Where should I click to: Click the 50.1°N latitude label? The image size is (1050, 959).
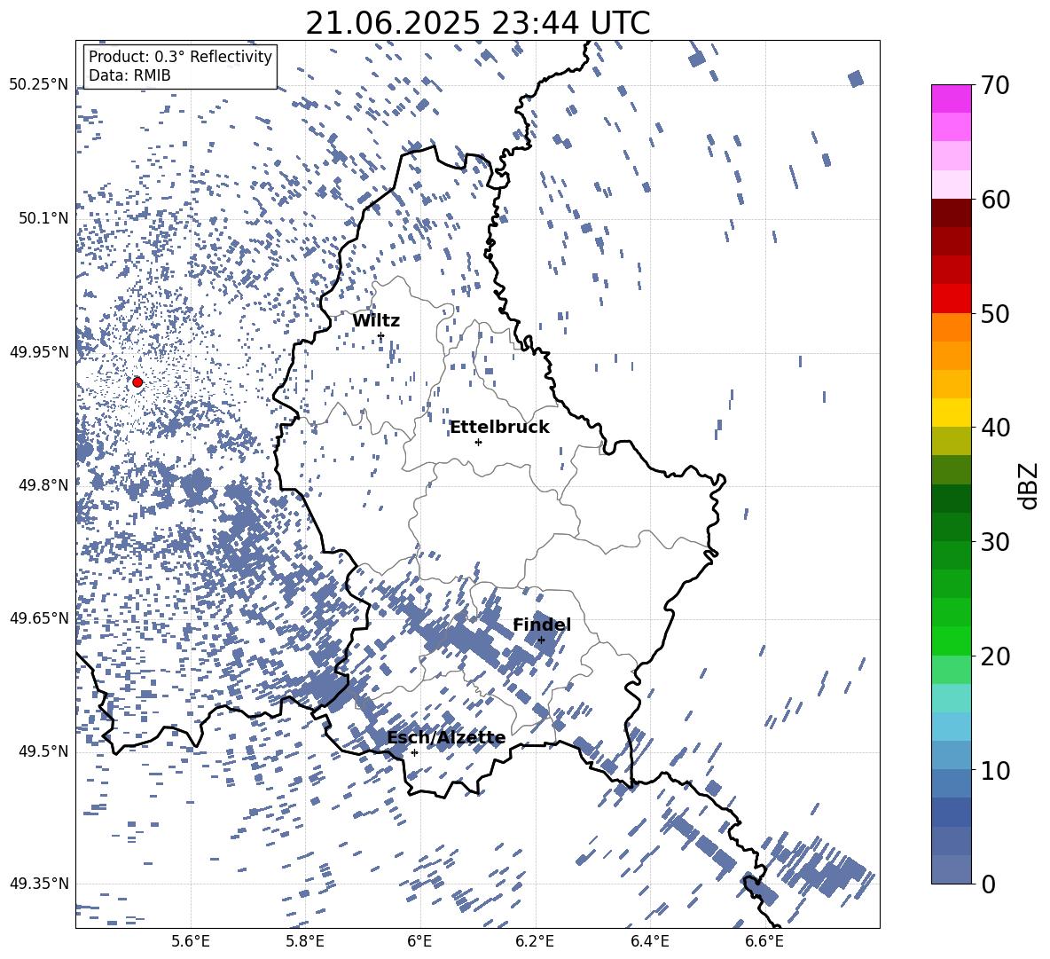(x=43, y=219)
